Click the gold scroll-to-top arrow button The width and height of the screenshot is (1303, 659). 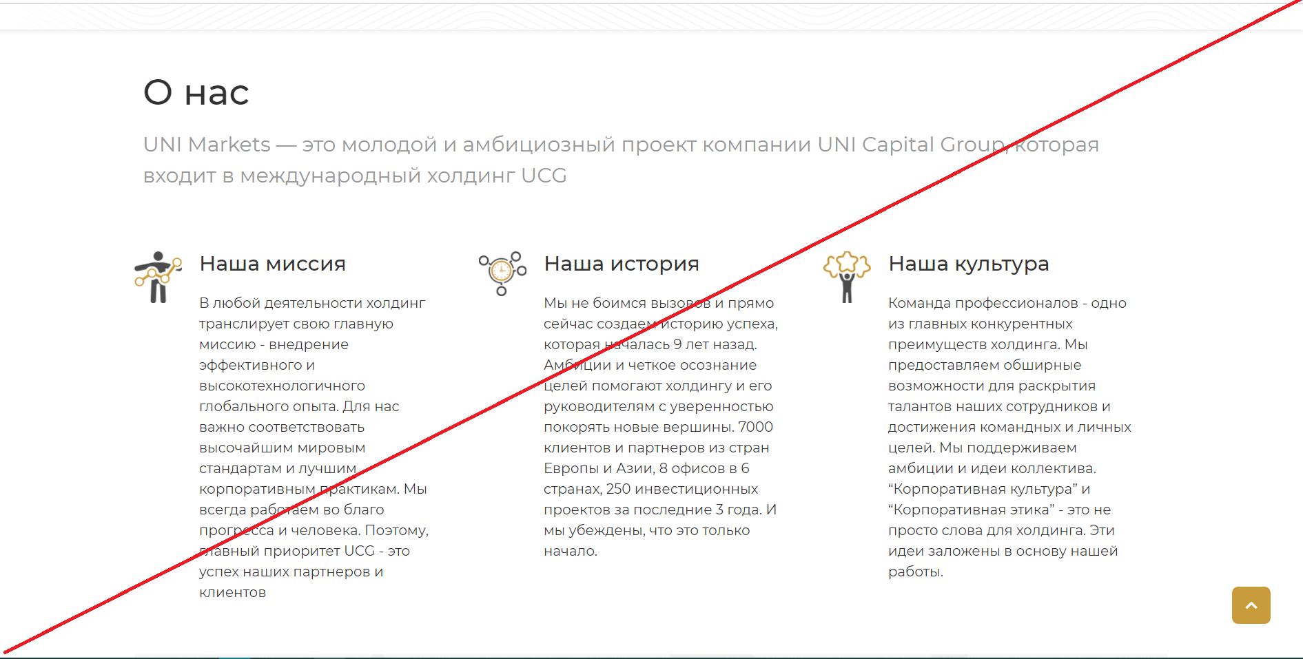1251,605
